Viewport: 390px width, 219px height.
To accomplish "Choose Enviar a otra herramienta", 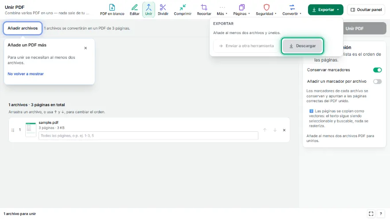I will pyautogui.click(x=246, y=46).
